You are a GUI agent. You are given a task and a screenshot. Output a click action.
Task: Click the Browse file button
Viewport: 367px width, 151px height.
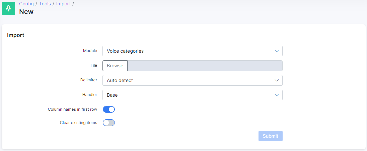click(115, 66)
